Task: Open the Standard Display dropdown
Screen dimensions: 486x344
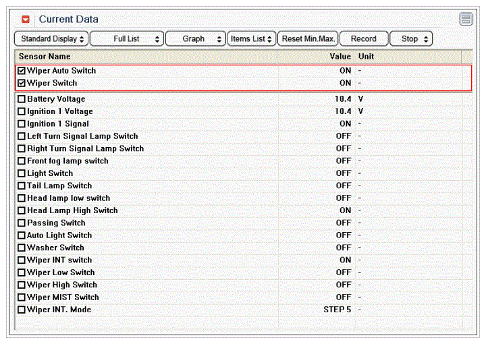Action: tap(51, 39)
